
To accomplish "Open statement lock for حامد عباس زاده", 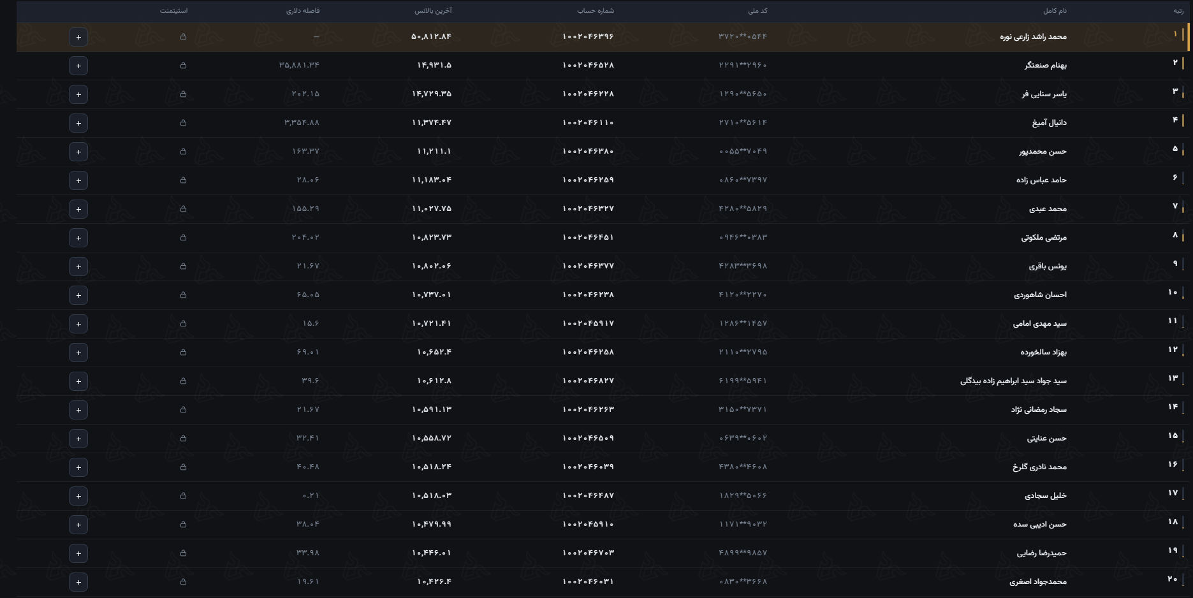I will [x=183, y=180].
